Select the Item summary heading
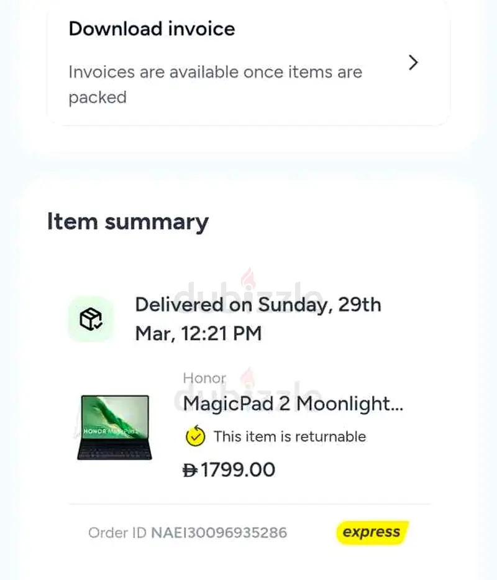This screenshot has height=580, width=497. [x=128, y=222]
